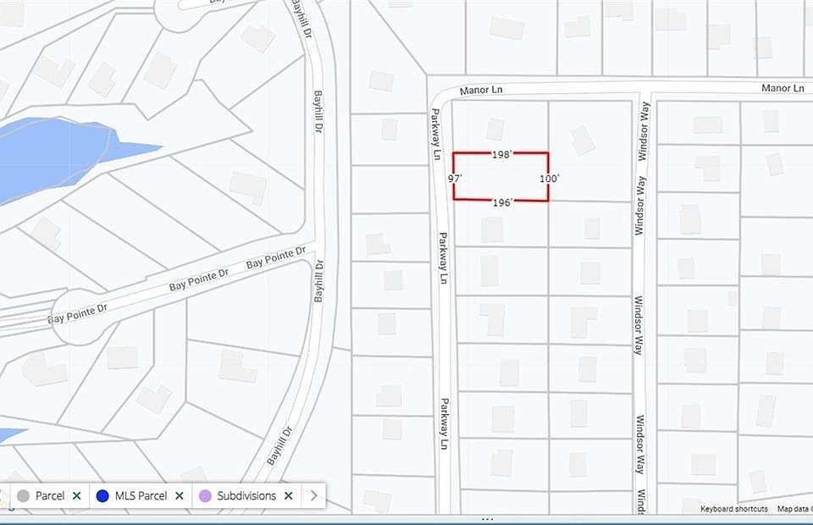Image resolution: width=813 pixels, height=525 pixels.
Task: Click the 97' dimension label
Action: click(x=455, y=179)
